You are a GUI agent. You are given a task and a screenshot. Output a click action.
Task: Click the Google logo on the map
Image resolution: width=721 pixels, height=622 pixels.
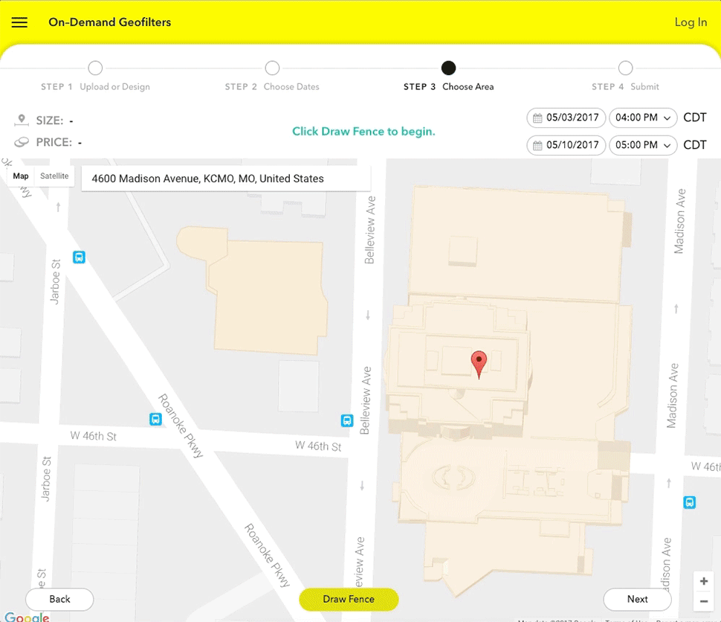(x=27, y=618)
